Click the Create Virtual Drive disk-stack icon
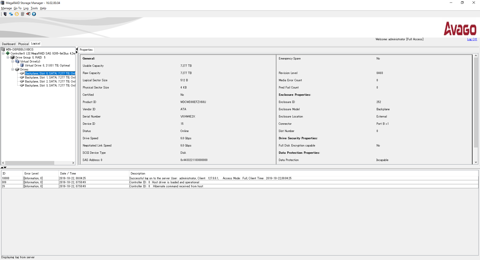480x260 pixels. coord(22,14)
